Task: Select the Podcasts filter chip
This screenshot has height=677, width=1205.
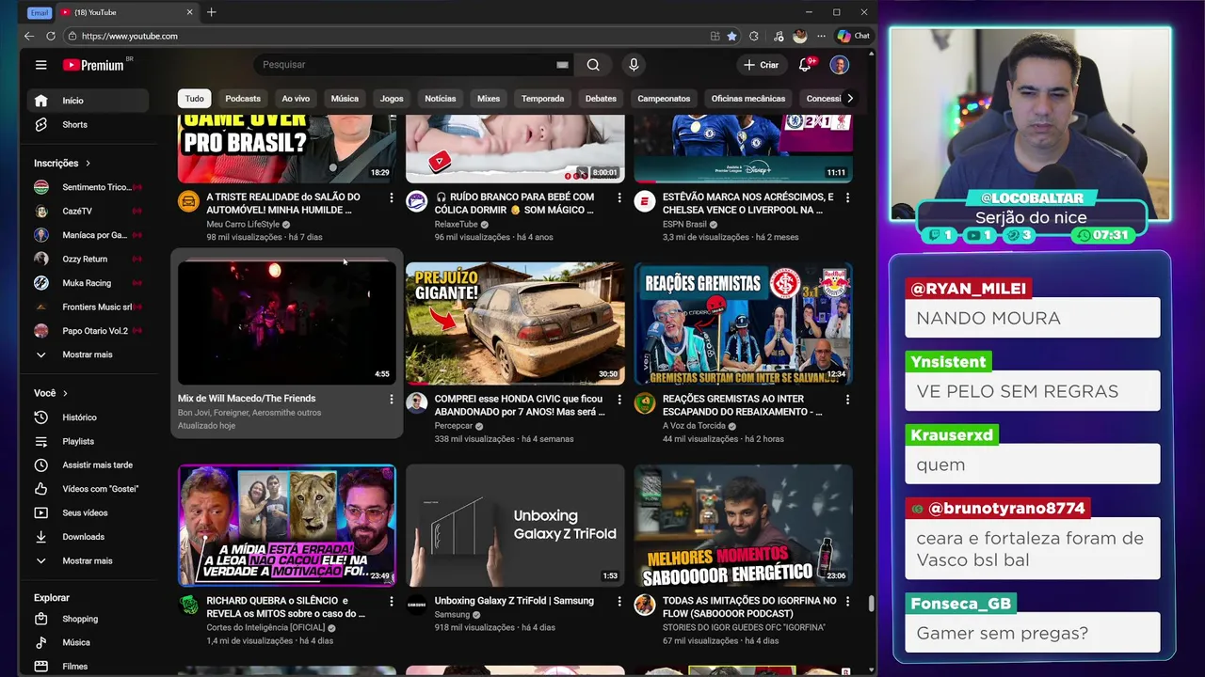Action: point(243,99)
